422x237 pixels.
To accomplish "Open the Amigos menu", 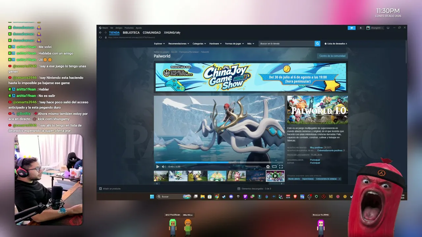I will 119,28.
